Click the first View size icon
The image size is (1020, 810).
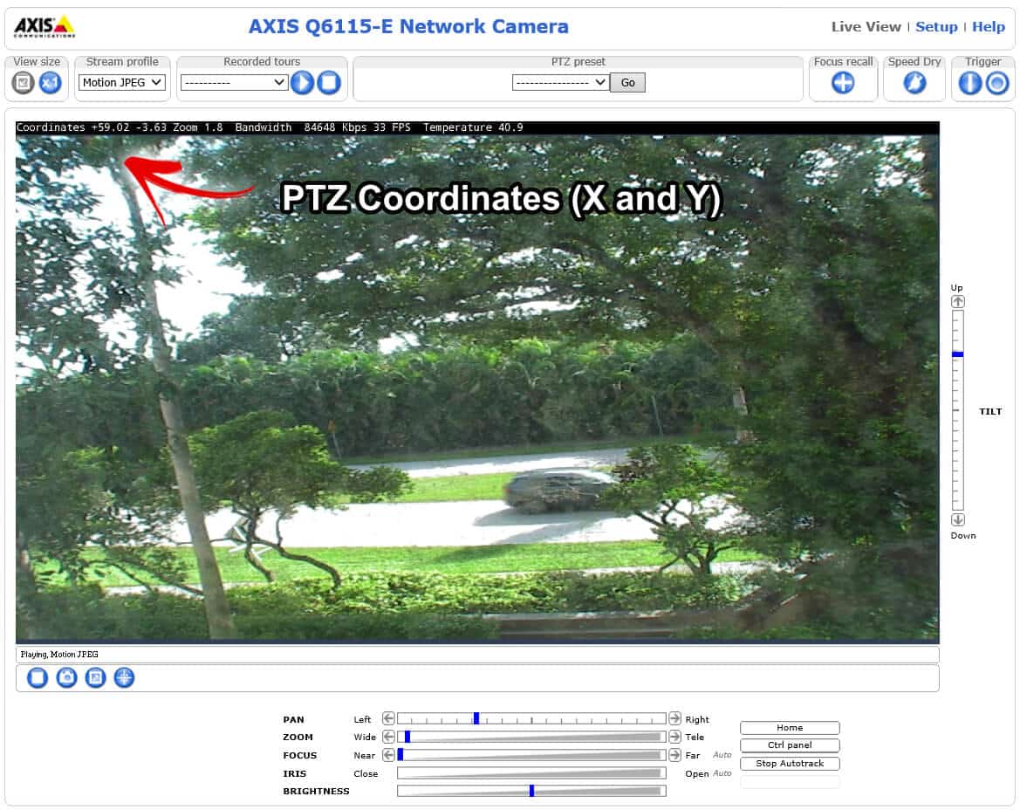point(24,83)
